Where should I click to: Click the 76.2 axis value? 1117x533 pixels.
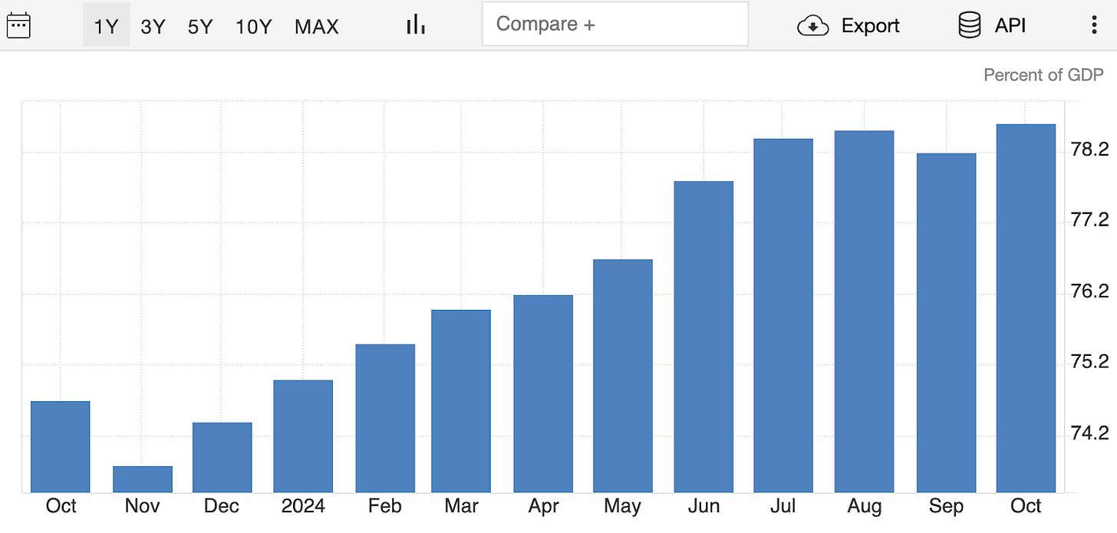click(x=1090, y=291)
